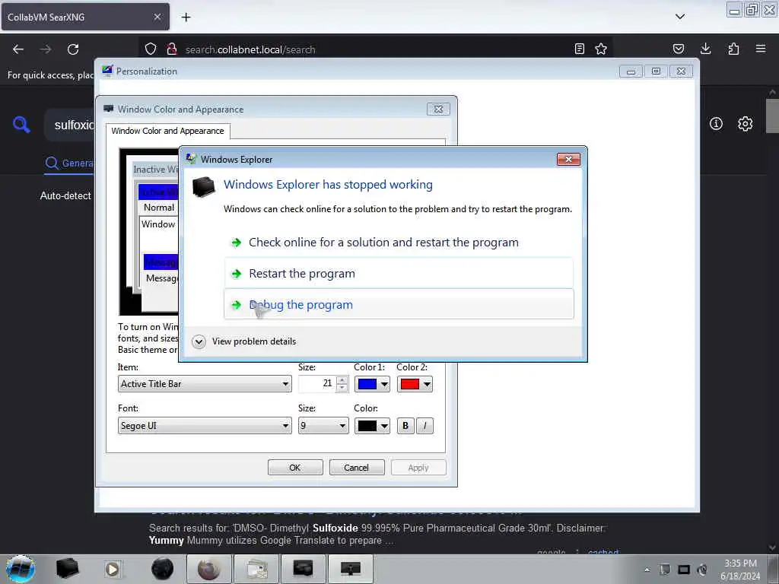The width and height of the screenshot is (779, 584).
Task: Click Cancel in Window Color and Appearance
Action: point(357,468)
